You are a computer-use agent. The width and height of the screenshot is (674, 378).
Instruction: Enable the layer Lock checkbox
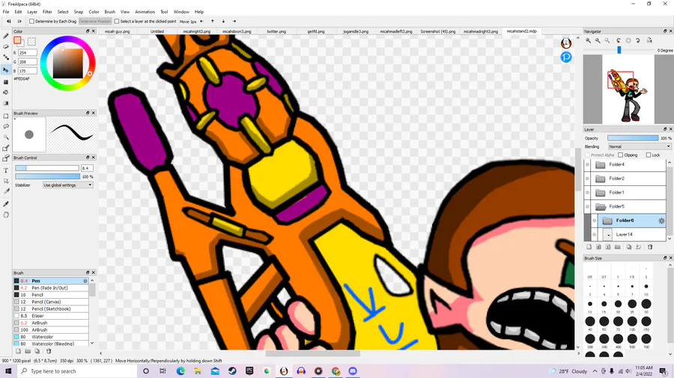[649, 155]
